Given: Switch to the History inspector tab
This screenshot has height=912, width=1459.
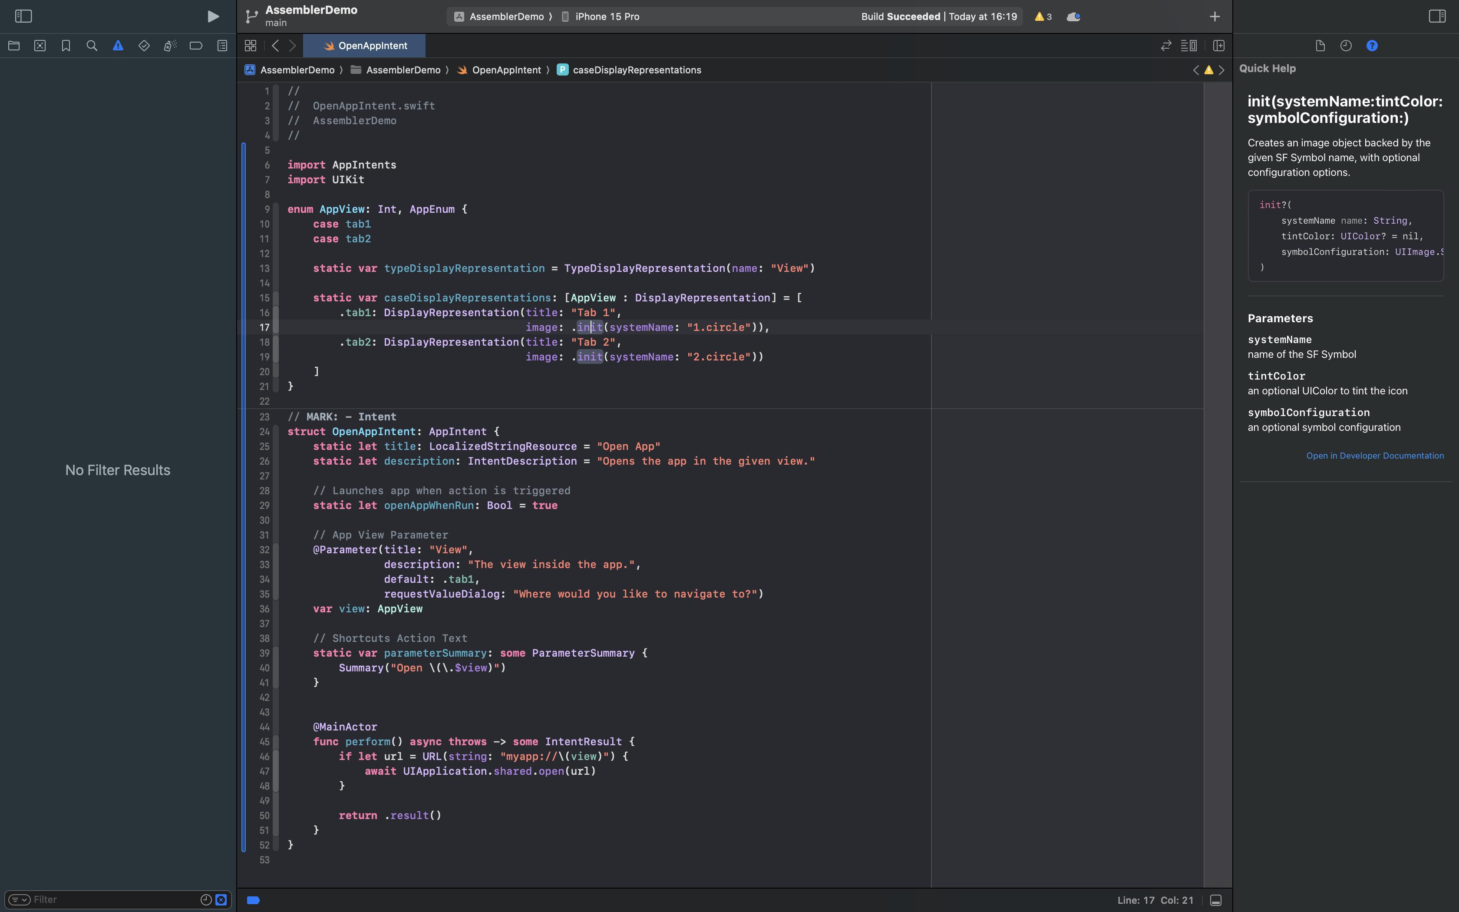Looking at the screenshot, I should pyautogui.click(x=1346, y=46).
